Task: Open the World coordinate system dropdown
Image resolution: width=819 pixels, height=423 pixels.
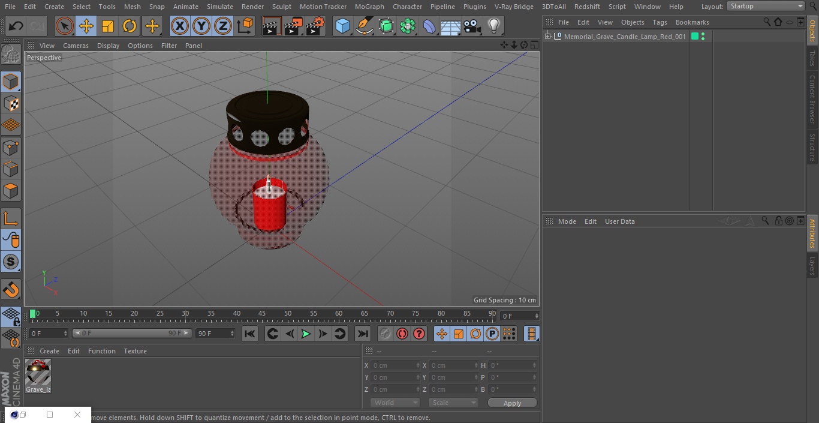Action: pyautogui.click(x=395, y=403)
